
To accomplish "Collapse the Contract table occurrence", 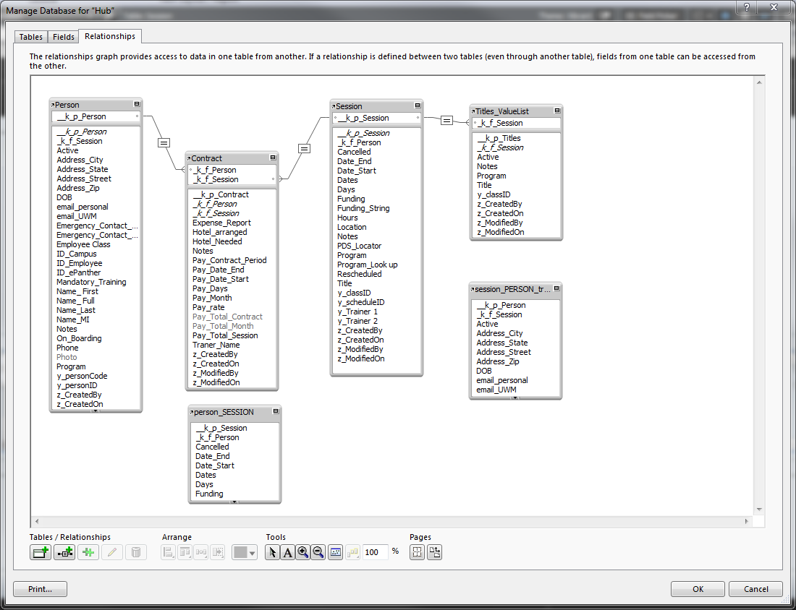I will click(273, 158).
